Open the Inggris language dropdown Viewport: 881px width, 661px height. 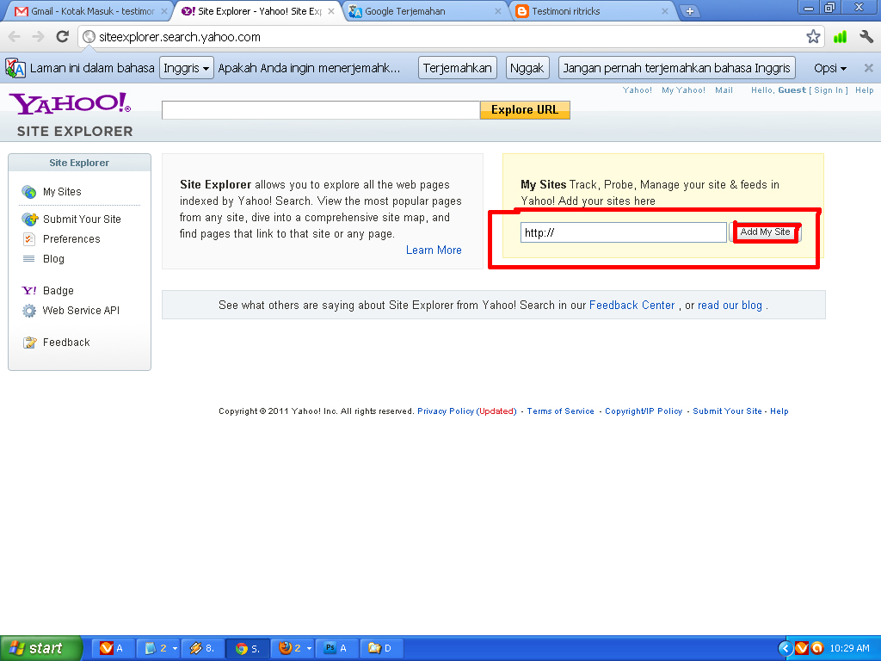click(186, 68)
